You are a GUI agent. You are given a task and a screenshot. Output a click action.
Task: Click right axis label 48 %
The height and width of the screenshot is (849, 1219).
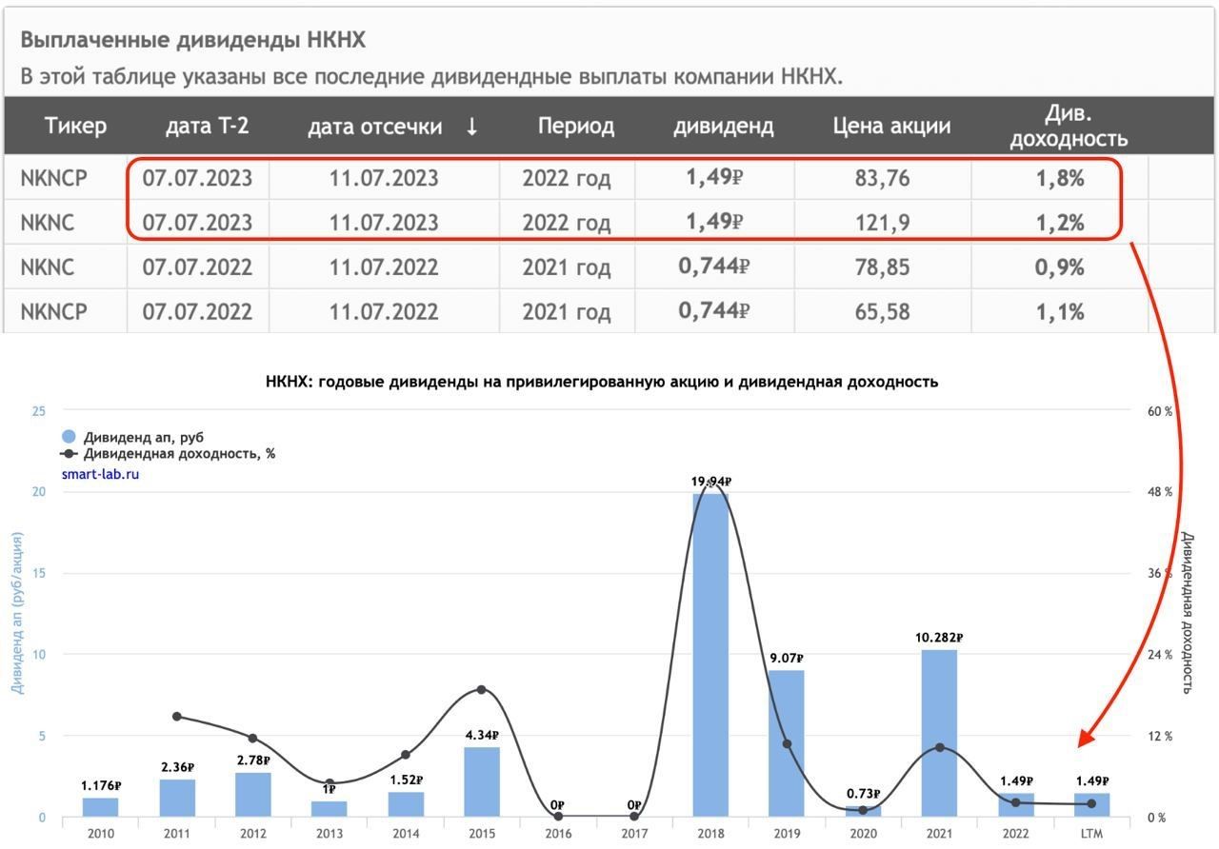coord(1160,492)
